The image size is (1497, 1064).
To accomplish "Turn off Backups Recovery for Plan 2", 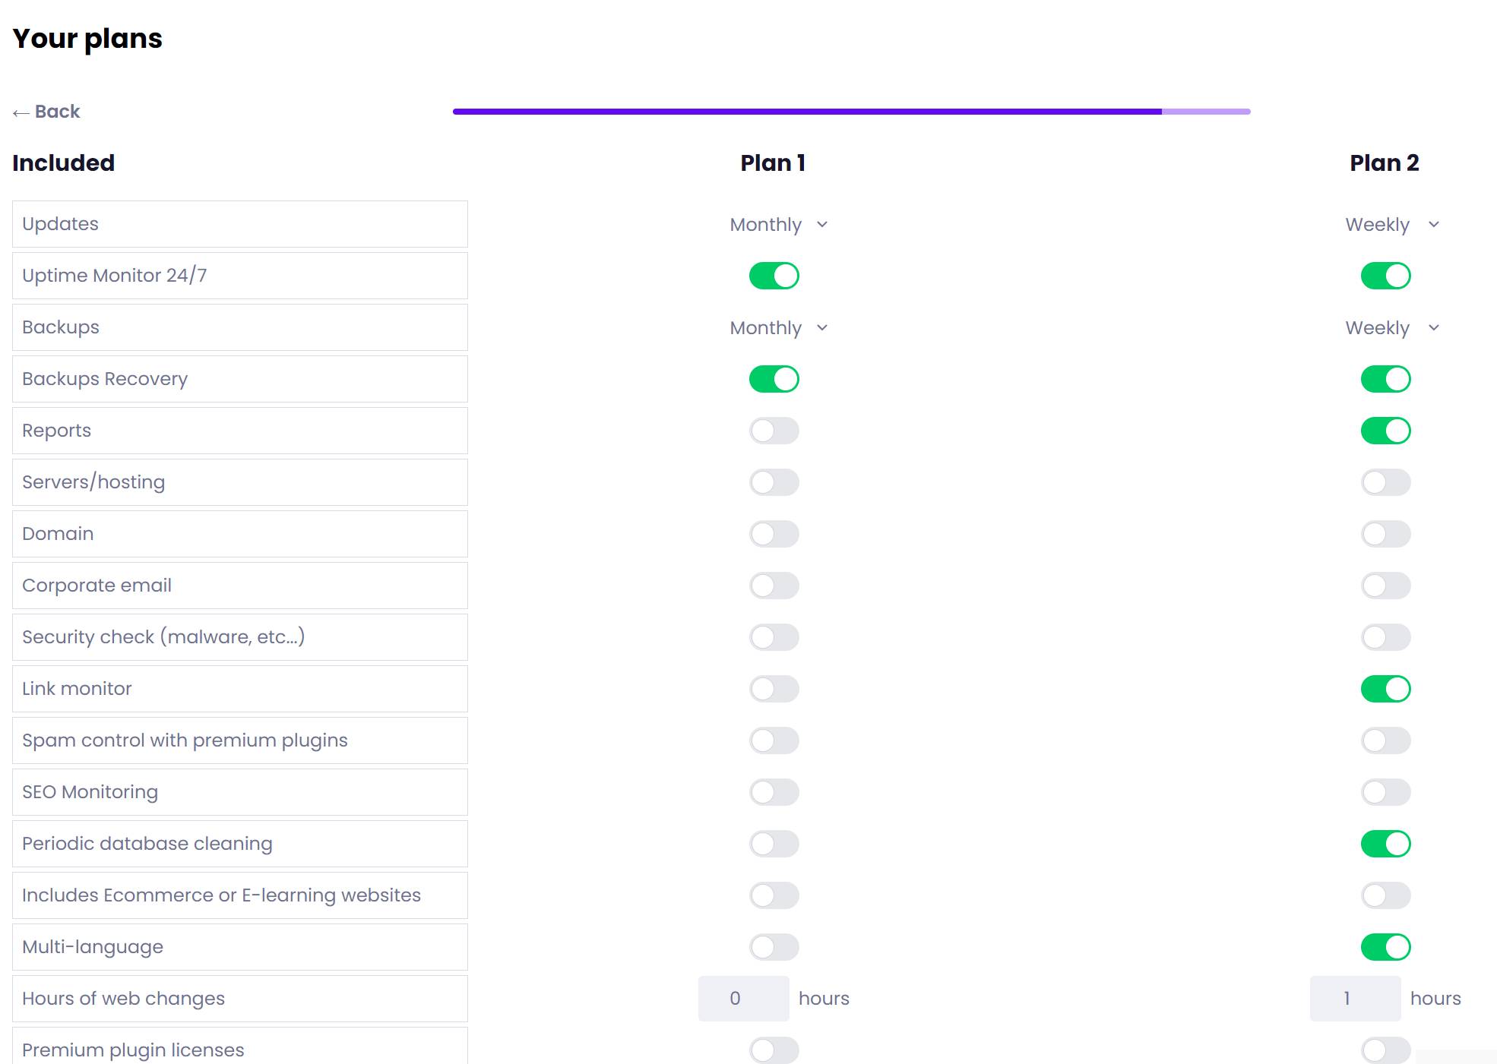I will point(1385,379).
